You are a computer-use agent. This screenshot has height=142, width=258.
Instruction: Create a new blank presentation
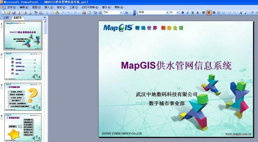click(x=4, y=13)
